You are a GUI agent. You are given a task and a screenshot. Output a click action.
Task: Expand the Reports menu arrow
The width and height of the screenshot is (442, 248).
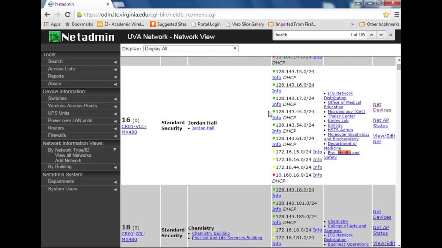coord(115,77)
